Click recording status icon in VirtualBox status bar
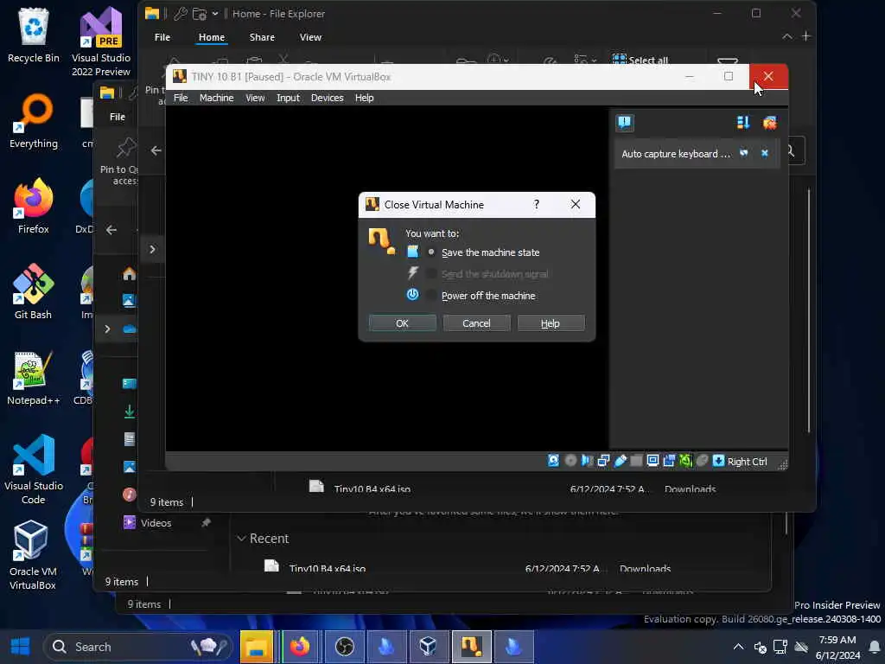 click(669, 461)
